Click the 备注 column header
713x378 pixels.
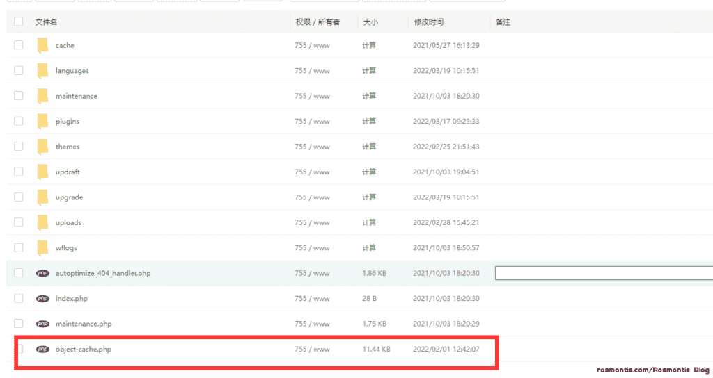pos(503,22)
